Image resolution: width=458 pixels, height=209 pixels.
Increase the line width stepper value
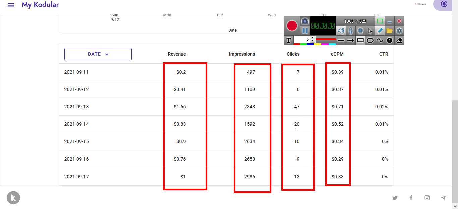coord(313,37)
